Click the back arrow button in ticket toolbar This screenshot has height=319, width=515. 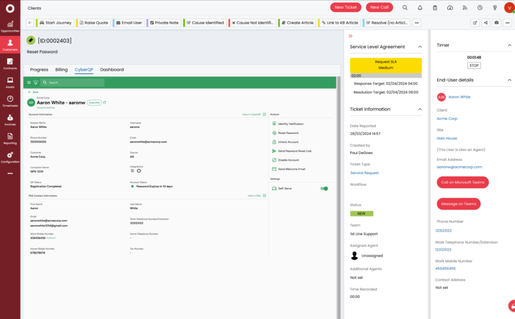[30, 23]
